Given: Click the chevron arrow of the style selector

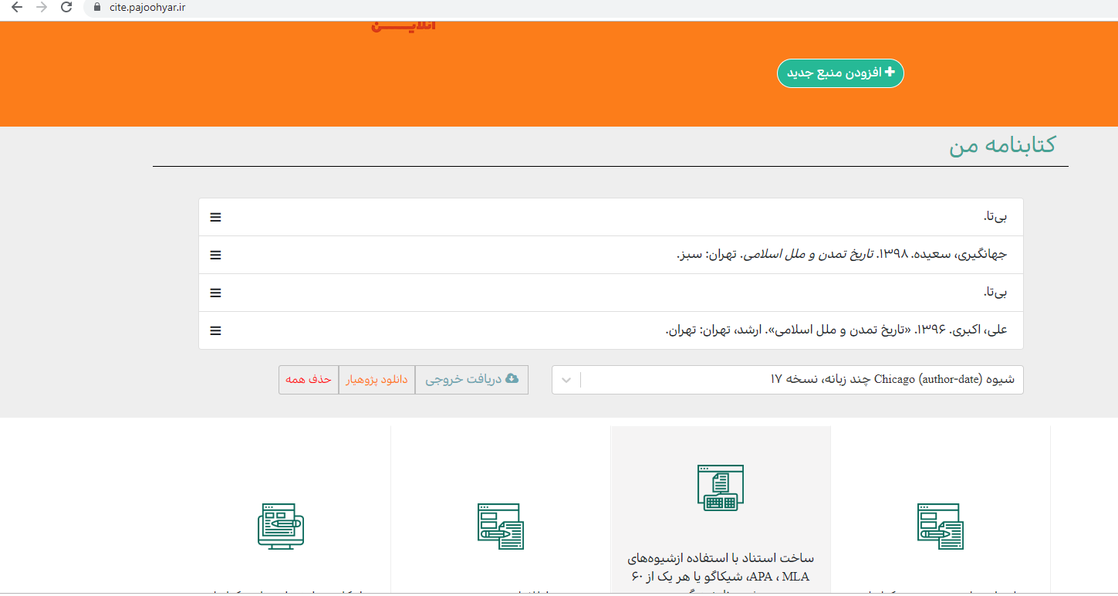Looking at the screenshot, I should [x=566, y=380].
